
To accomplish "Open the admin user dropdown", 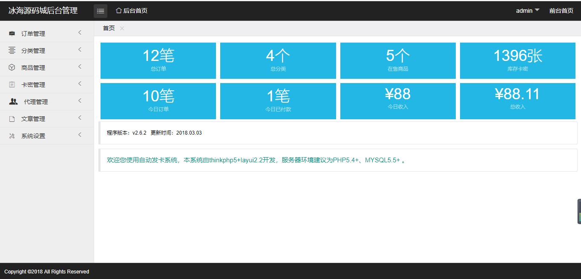I will tap(527, 11).
